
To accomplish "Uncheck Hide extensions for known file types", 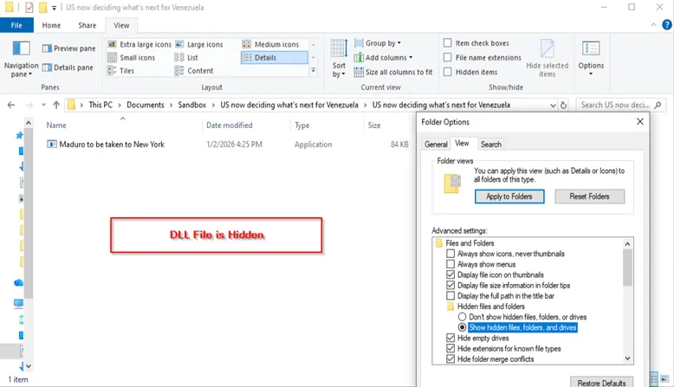I will coord(450,348).
